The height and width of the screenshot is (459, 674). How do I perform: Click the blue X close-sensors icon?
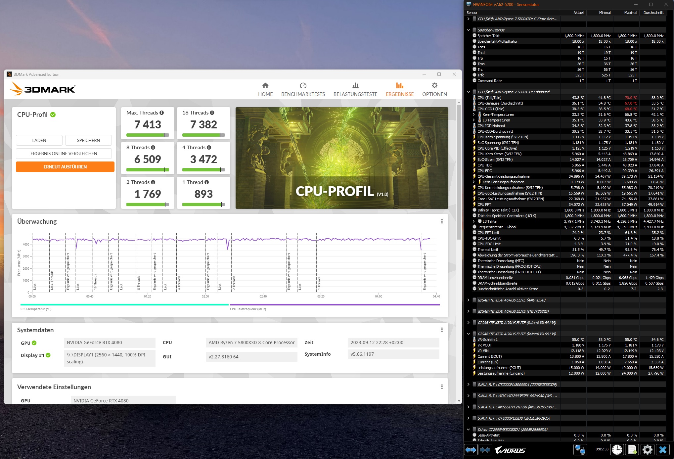[x=663, y=450]
